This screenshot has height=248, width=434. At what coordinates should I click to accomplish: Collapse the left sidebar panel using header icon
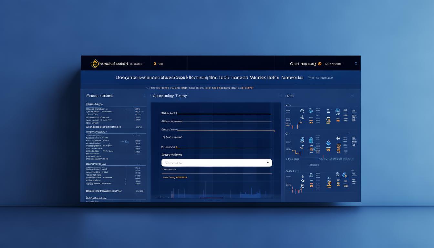(144, 96)
